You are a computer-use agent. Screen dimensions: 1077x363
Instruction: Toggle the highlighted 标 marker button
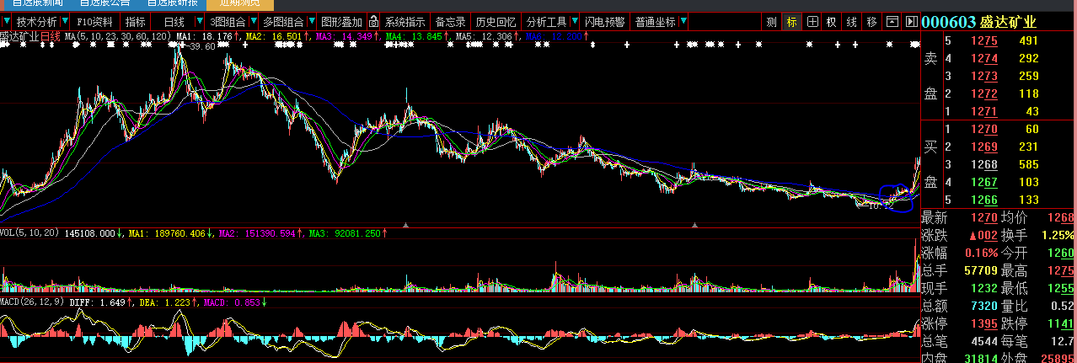tap(791, 22)
